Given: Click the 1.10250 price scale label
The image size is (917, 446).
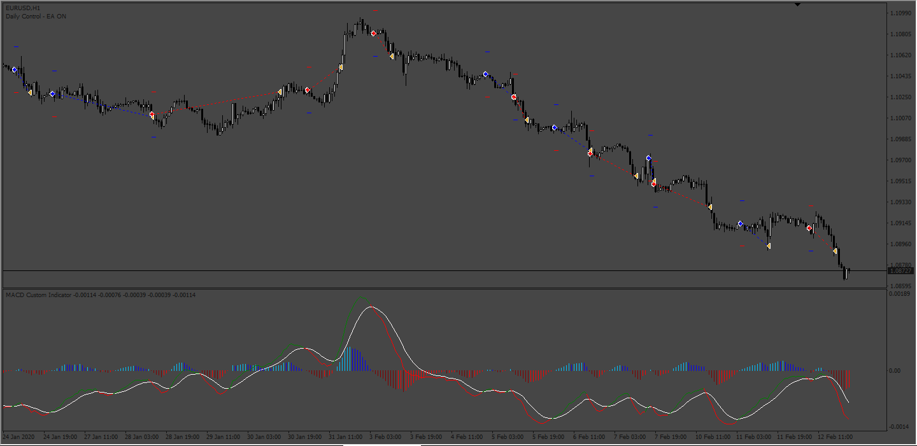Looking at the screenshot, I should [900, 97].
